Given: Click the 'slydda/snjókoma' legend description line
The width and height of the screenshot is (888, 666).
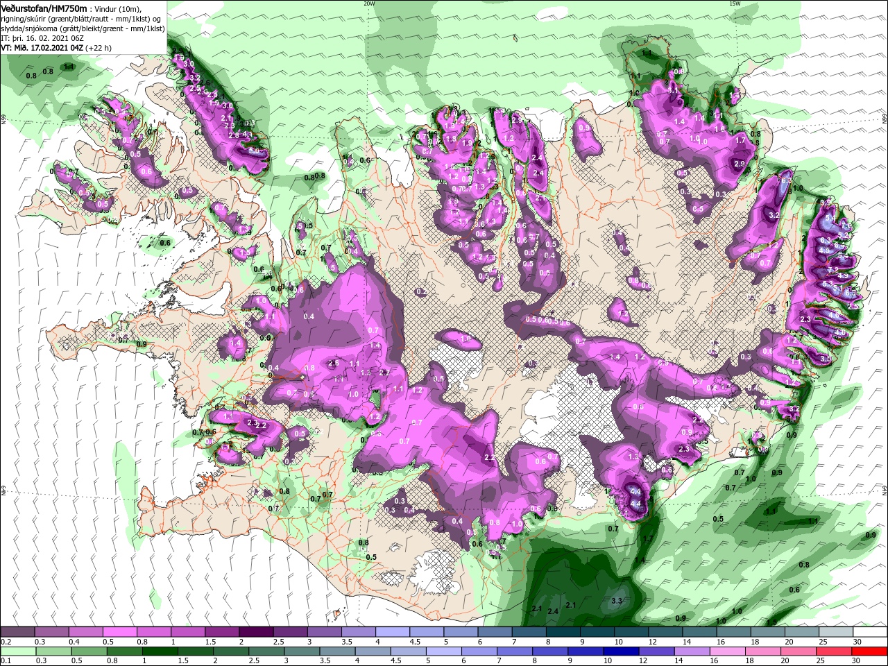Looking at the screenshot, I should pyautogui.click(x=83, y=29).
